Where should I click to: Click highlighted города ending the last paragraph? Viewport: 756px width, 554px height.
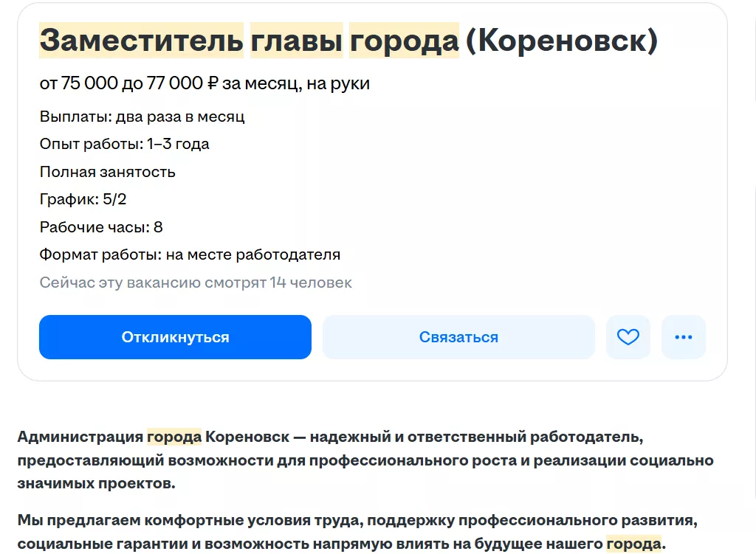(x=633, y=544)
